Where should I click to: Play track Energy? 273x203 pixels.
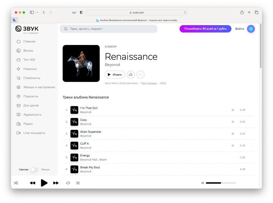[158, 158]
